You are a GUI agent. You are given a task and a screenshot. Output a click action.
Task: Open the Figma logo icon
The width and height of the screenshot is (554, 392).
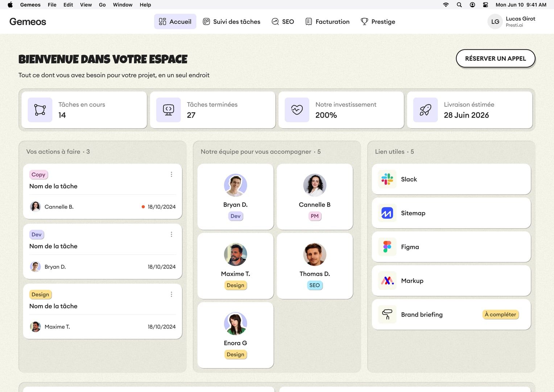pyautogui.click(x=387, y=247)
